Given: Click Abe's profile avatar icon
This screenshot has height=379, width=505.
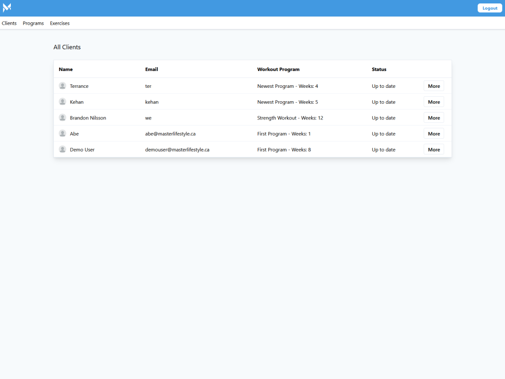Looking at the screenshot, I should 62,133.
